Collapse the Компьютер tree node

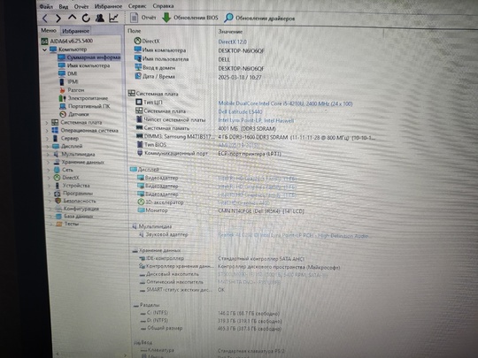click(x=45, y=50)
